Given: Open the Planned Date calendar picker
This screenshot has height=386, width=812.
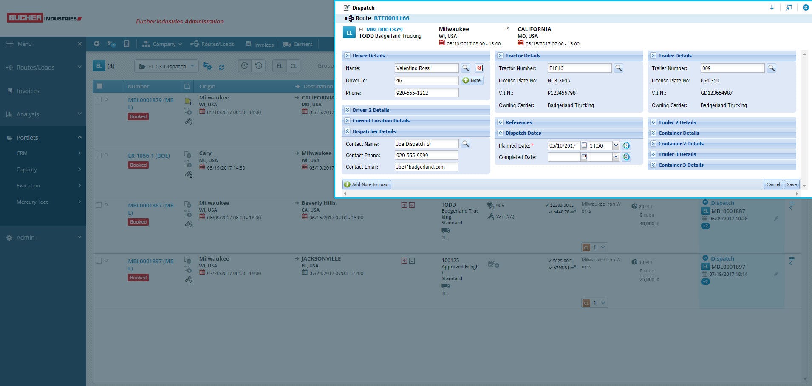Looking at the screenshot, I should coord(584,145).
